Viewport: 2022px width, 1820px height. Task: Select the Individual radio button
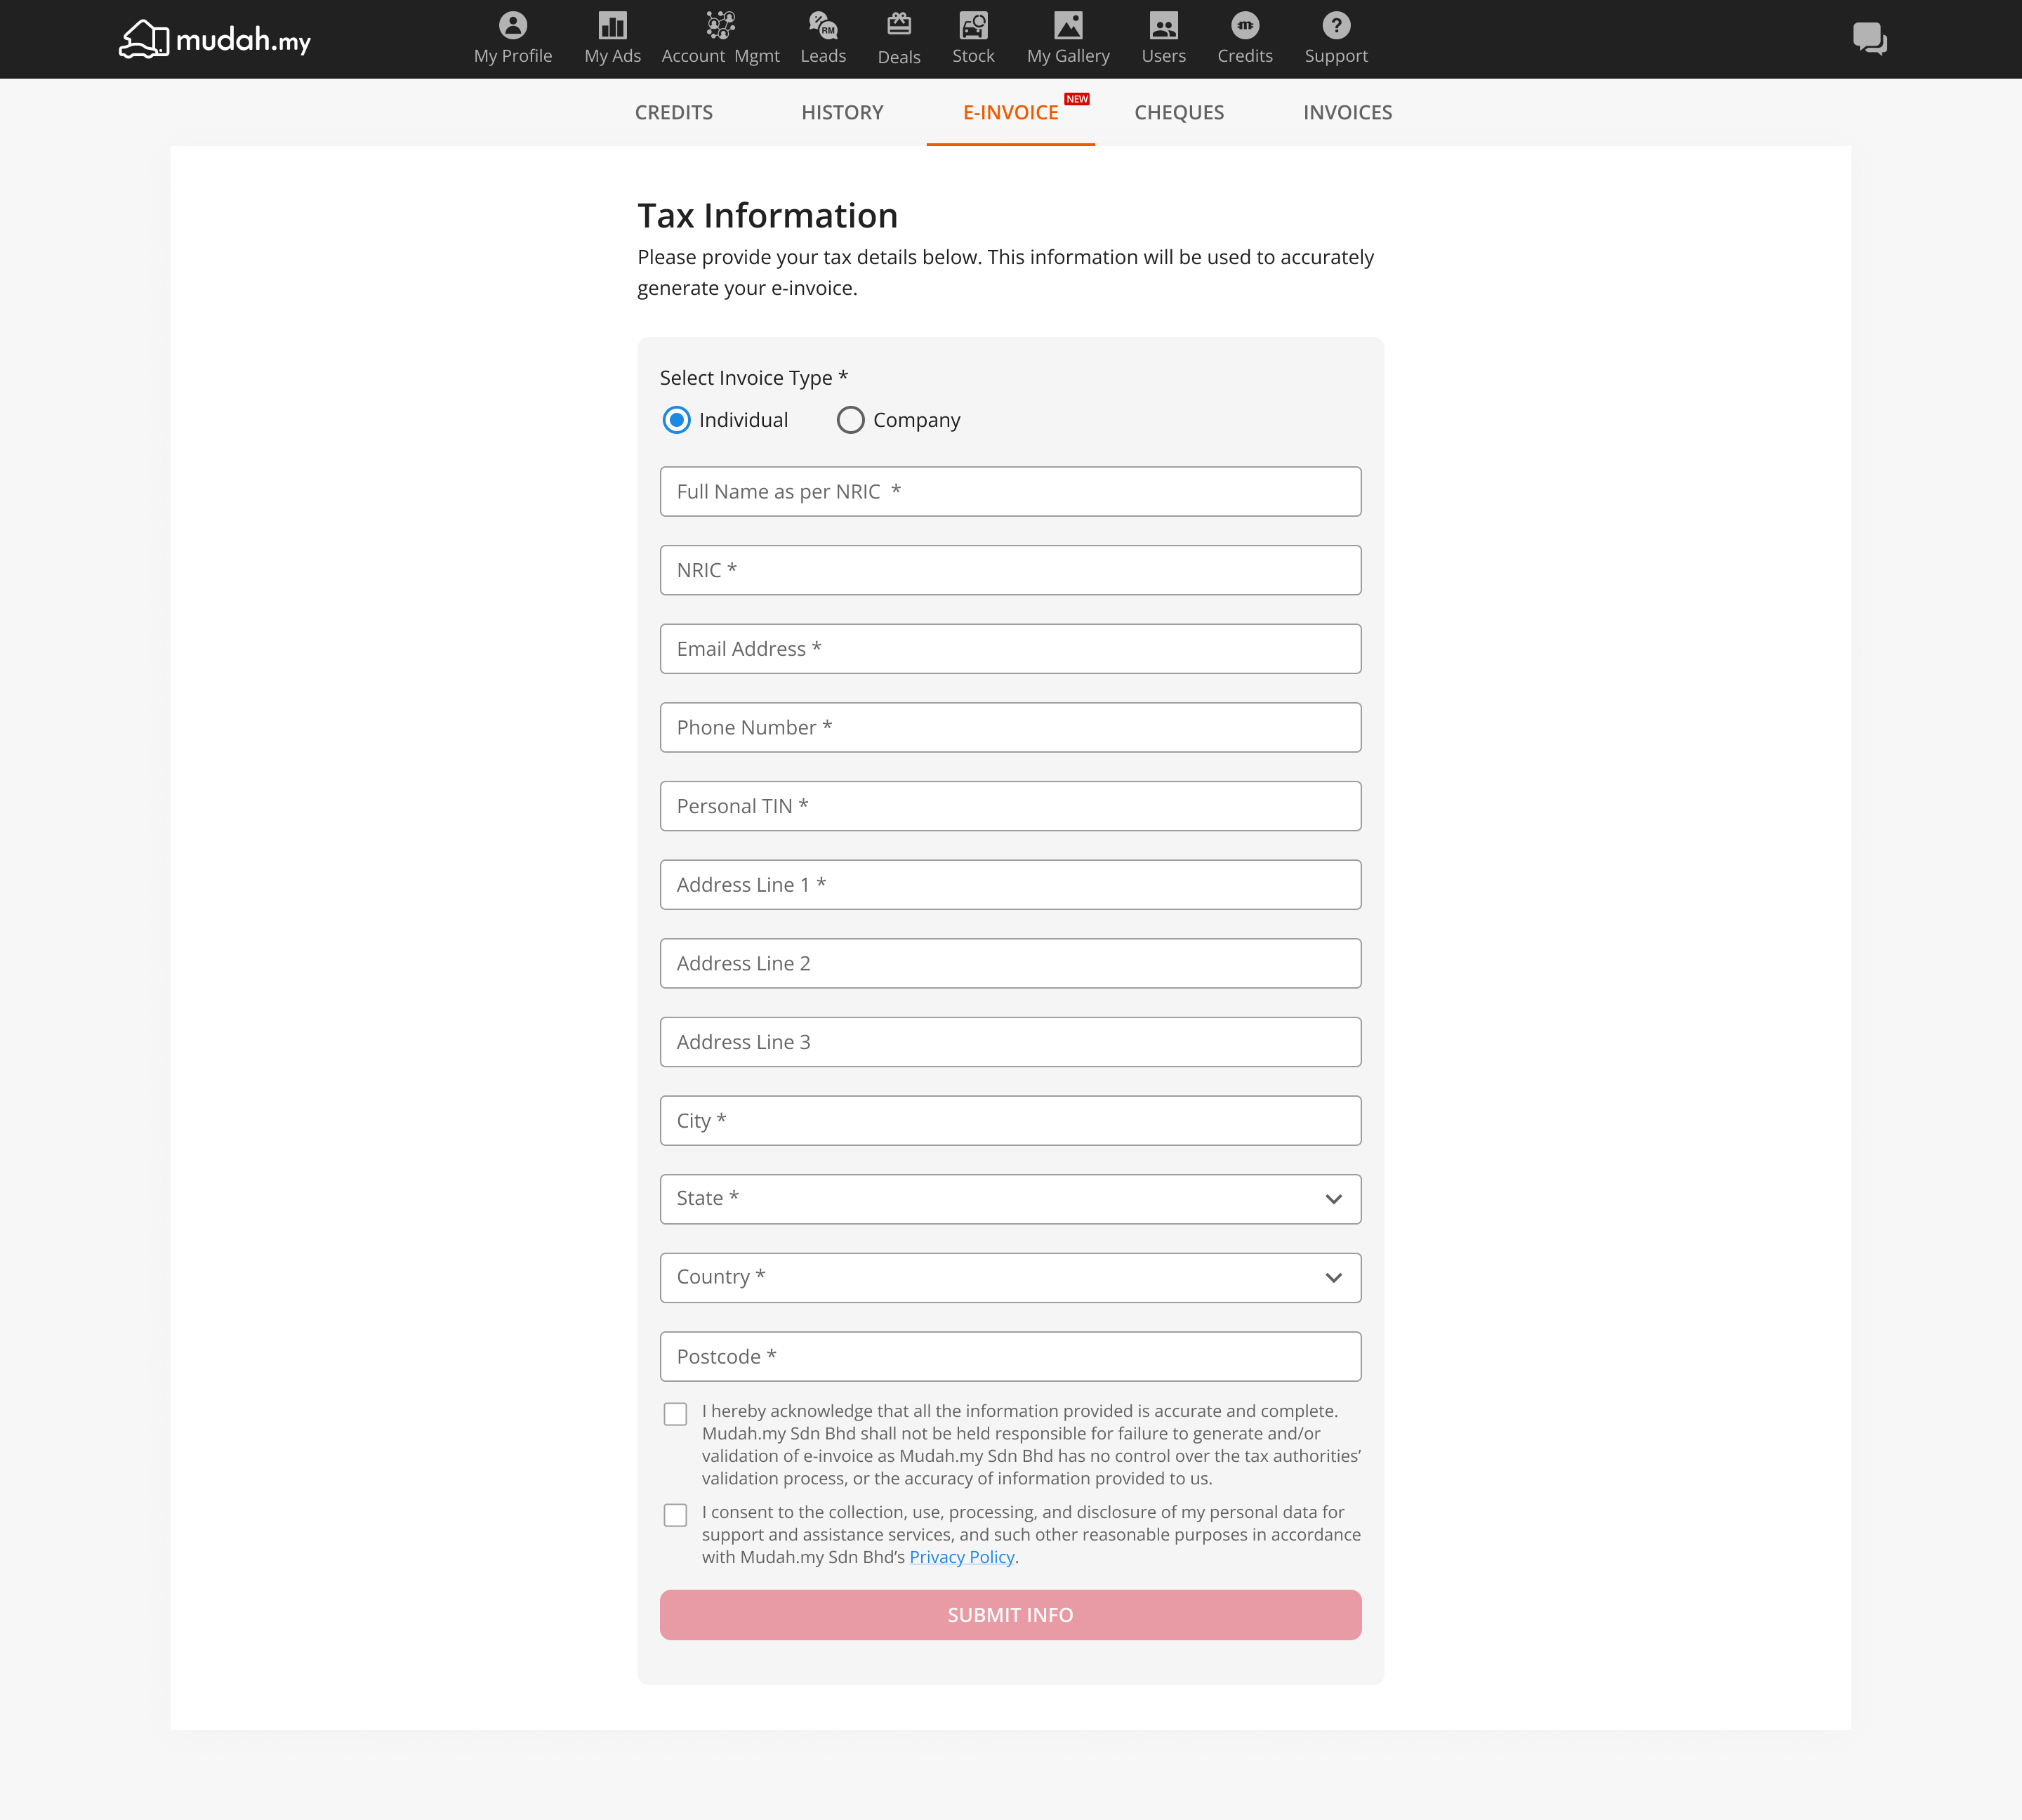[x=677, y=420]
